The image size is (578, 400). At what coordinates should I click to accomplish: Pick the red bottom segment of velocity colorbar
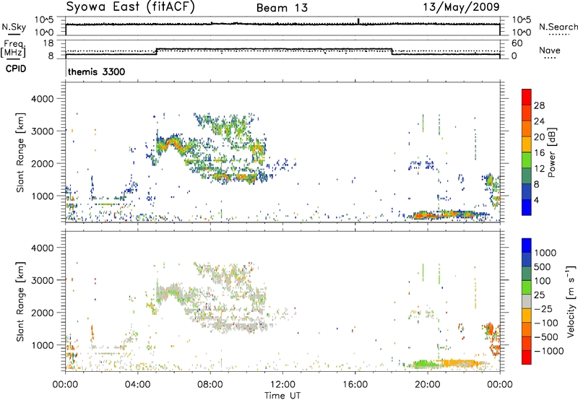click(x=527, y=357)
